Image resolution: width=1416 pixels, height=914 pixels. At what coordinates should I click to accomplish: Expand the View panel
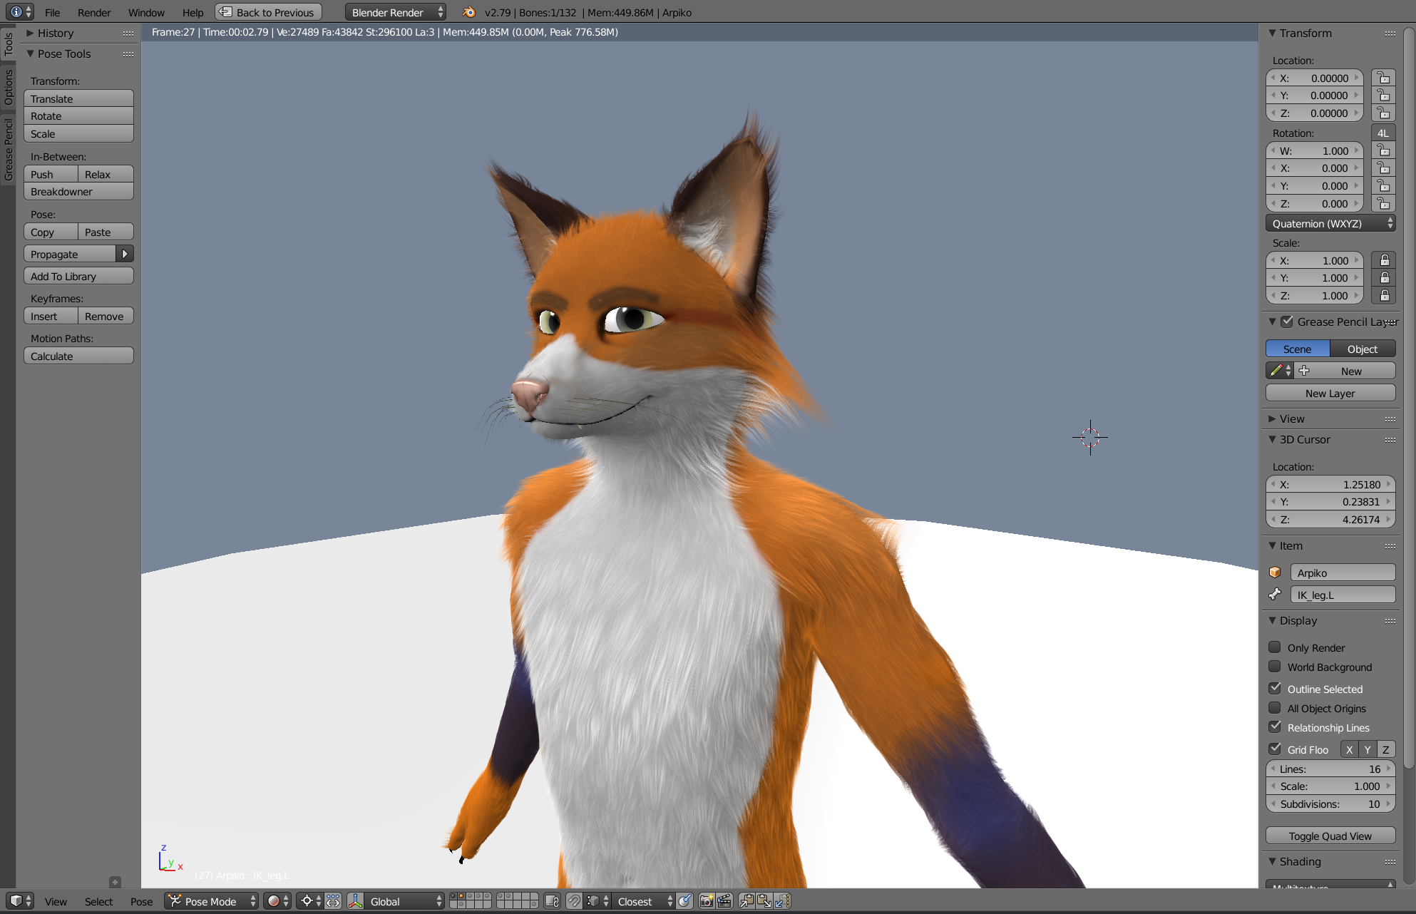1272,419
